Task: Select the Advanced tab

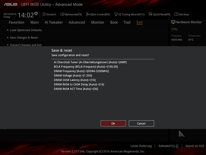Action: 77,22
